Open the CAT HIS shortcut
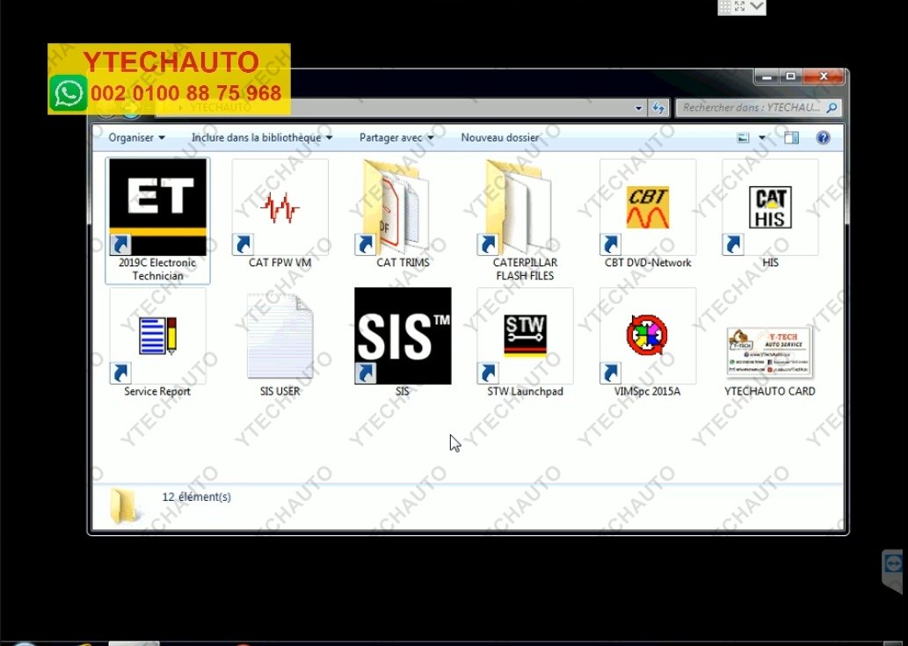The width and height of the screenshot is (908, 646). (769, 207)
